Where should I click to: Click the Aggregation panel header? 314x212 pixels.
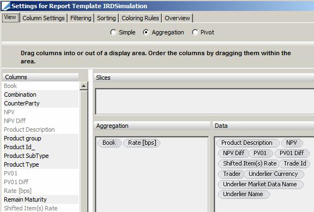pos(152,126)
